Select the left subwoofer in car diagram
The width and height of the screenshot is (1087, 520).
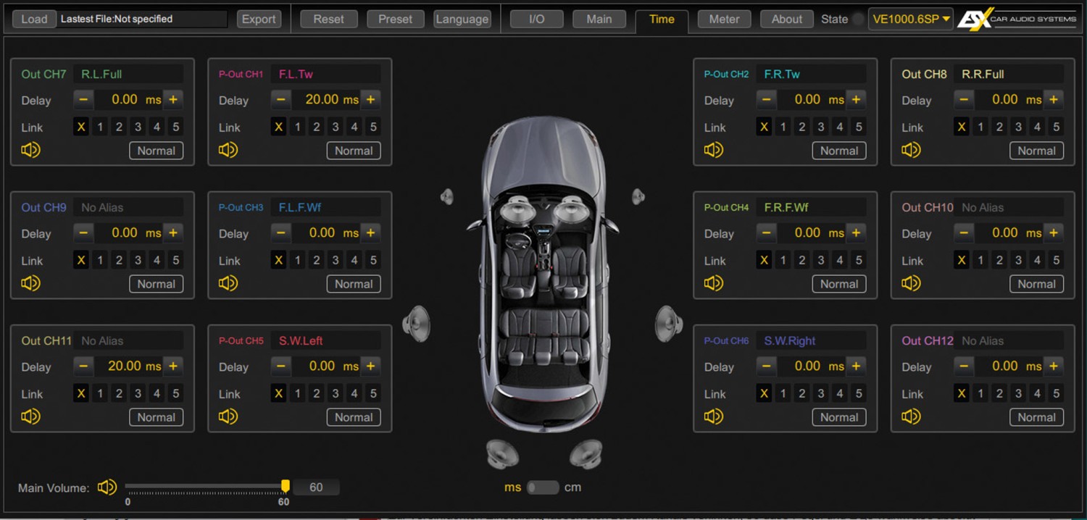coord(502,453)
